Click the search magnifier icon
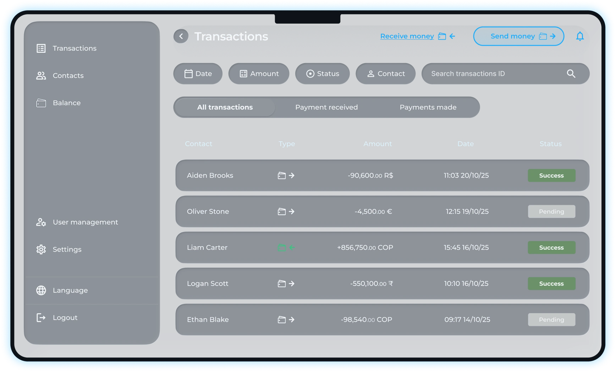616x372 pixels. click(571, 74)
